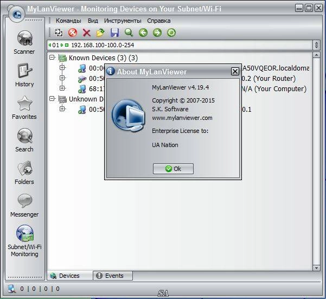Open the Messenger panel
The image size is (326, 299).
24,205
